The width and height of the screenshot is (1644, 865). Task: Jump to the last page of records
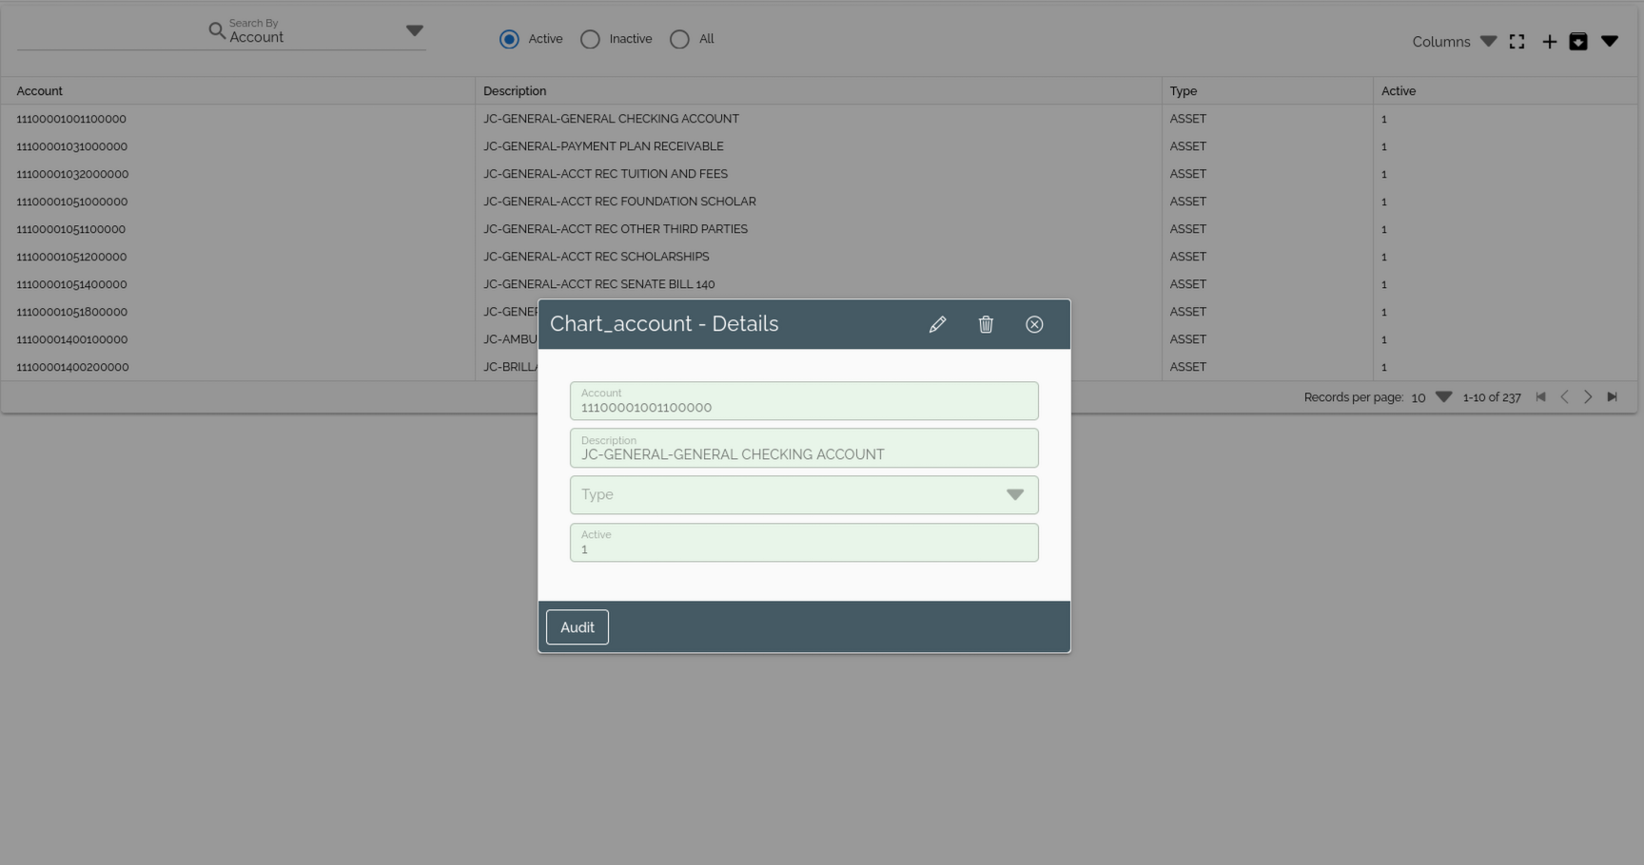[x=1613, y=397]
